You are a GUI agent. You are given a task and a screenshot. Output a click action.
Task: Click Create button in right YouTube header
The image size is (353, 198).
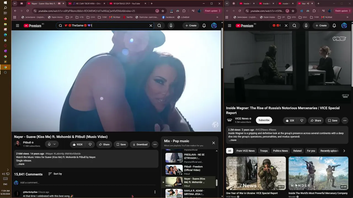[321, 26]
